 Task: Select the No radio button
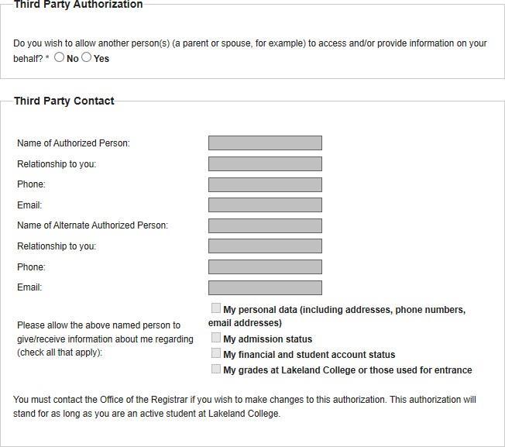[x=60, y=57]
